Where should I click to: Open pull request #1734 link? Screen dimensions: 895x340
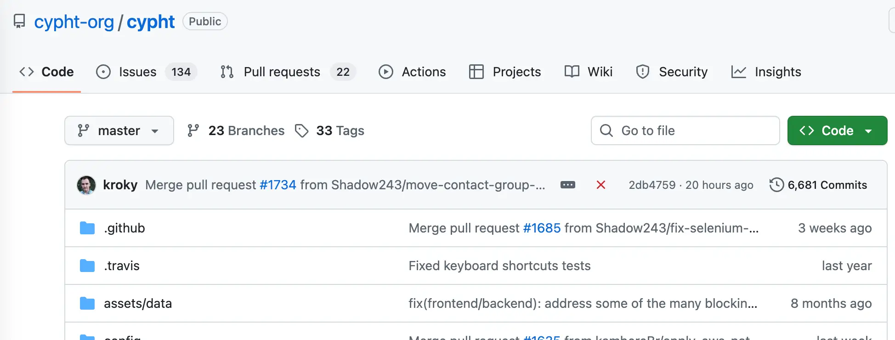pos(278,185)
